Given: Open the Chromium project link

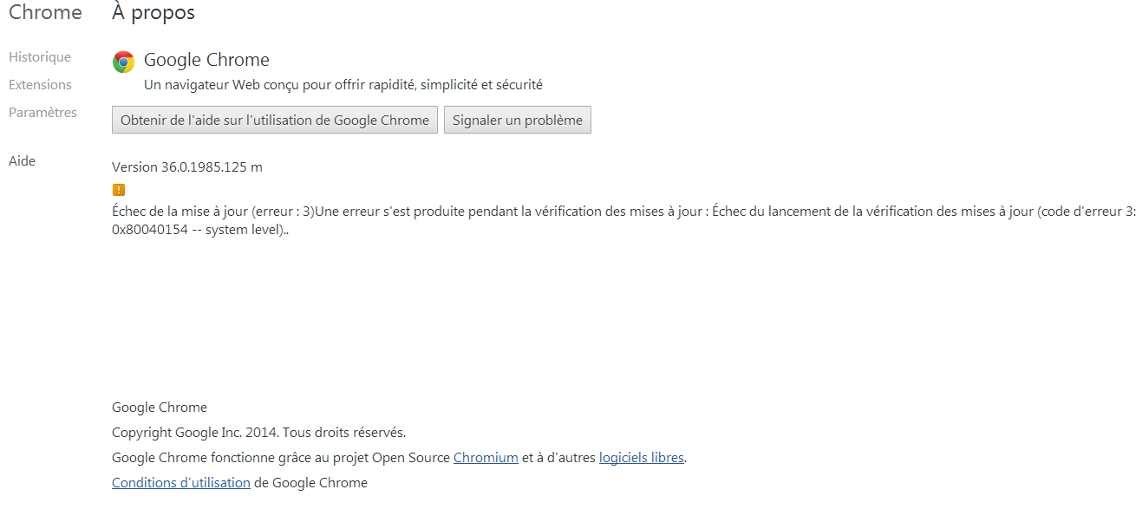Looking at the screenshot, I should pos(486,458).
